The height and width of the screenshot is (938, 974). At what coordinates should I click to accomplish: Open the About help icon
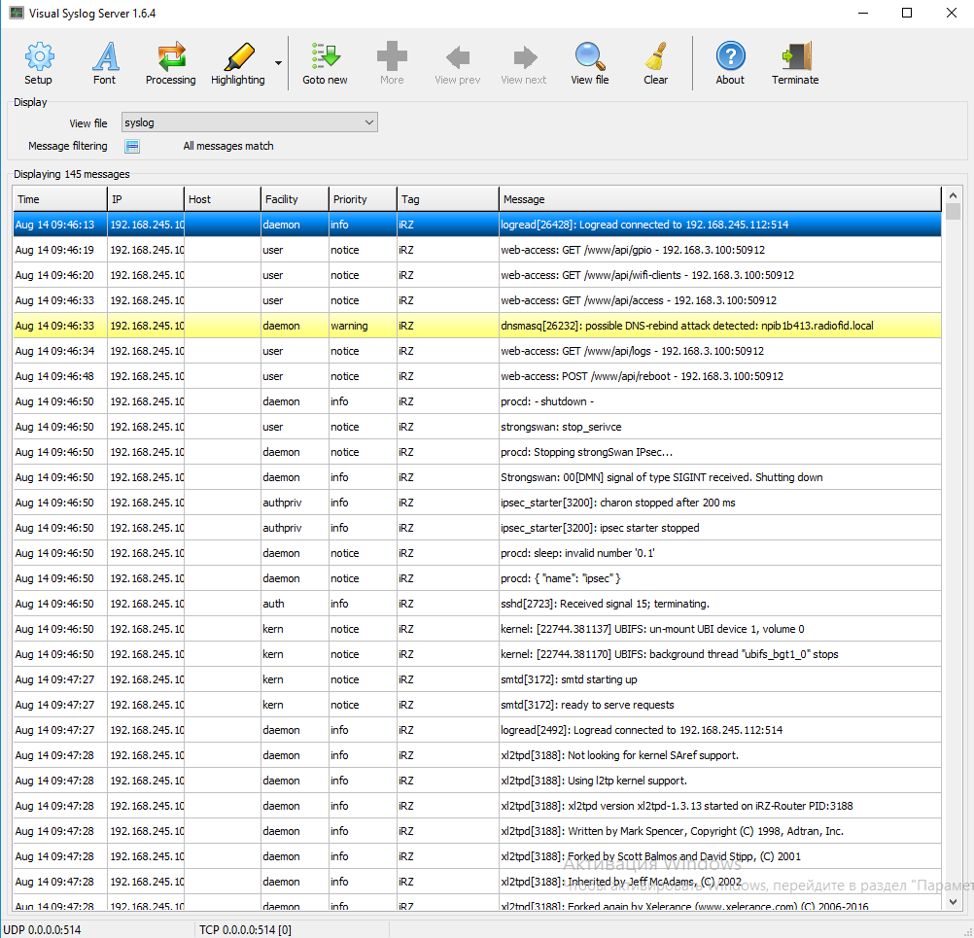pyautogui.click(x=730, y=64)
